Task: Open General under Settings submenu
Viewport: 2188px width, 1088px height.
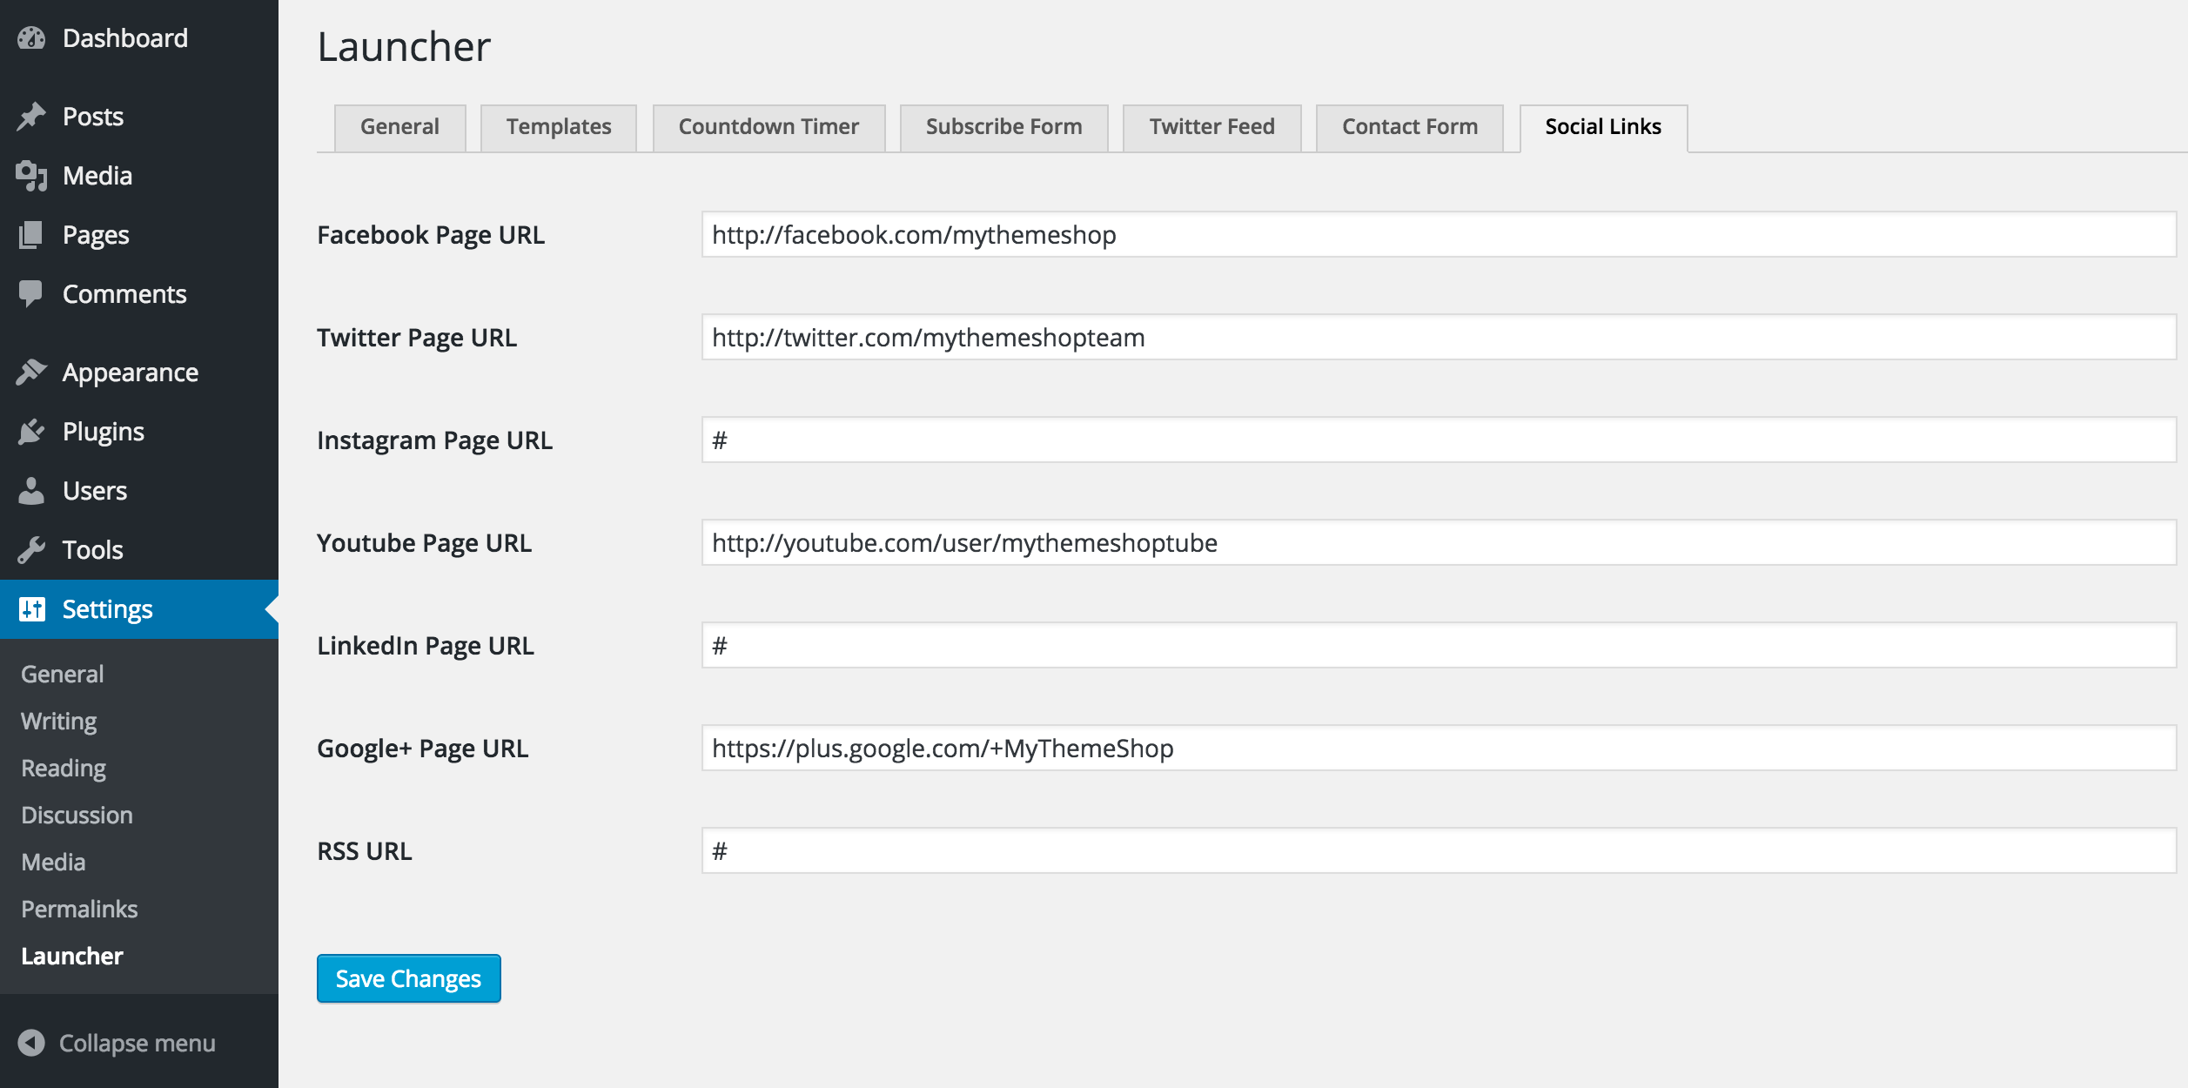Action: [63, 675]
